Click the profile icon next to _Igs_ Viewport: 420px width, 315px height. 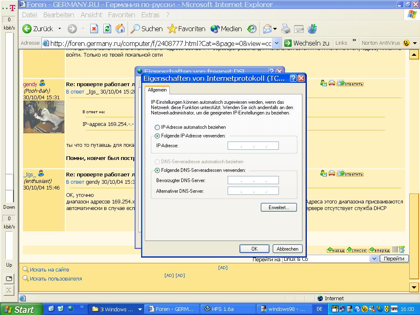coord(41,173)
